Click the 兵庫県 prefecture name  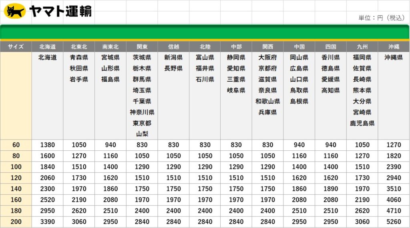268,112
